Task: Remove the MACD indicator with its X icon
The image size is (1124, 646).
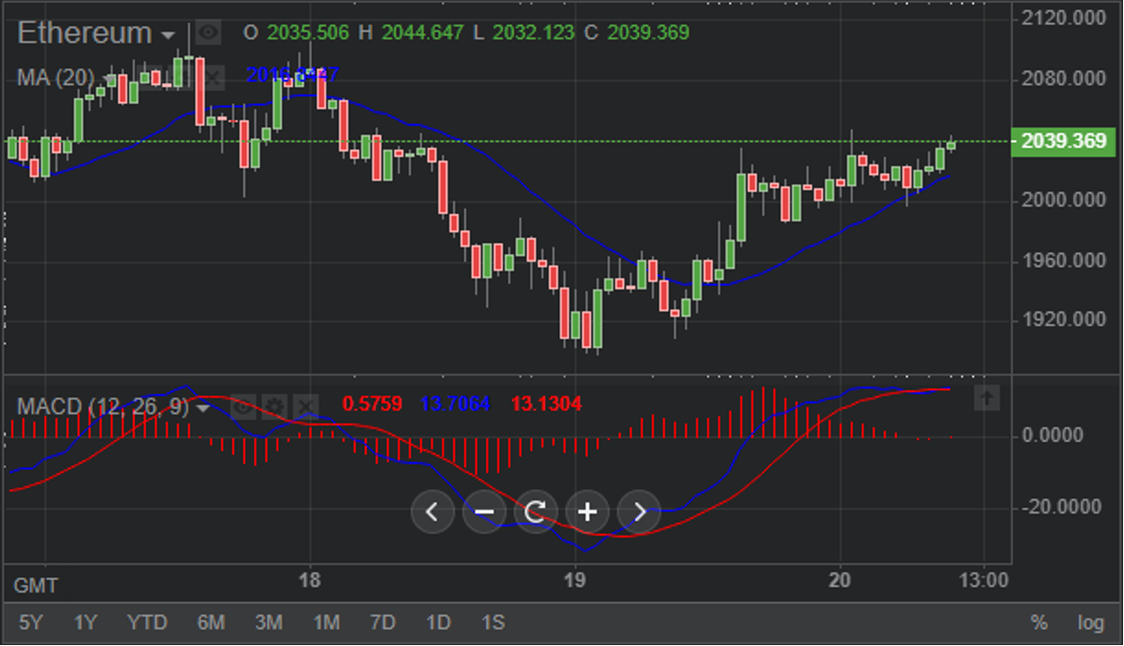Action: [304, 407]
